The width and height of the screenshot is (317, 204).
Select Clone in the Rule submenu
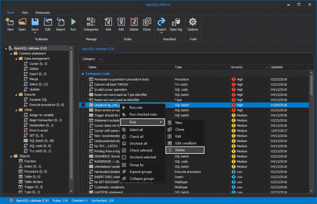[x=185, y=129]
